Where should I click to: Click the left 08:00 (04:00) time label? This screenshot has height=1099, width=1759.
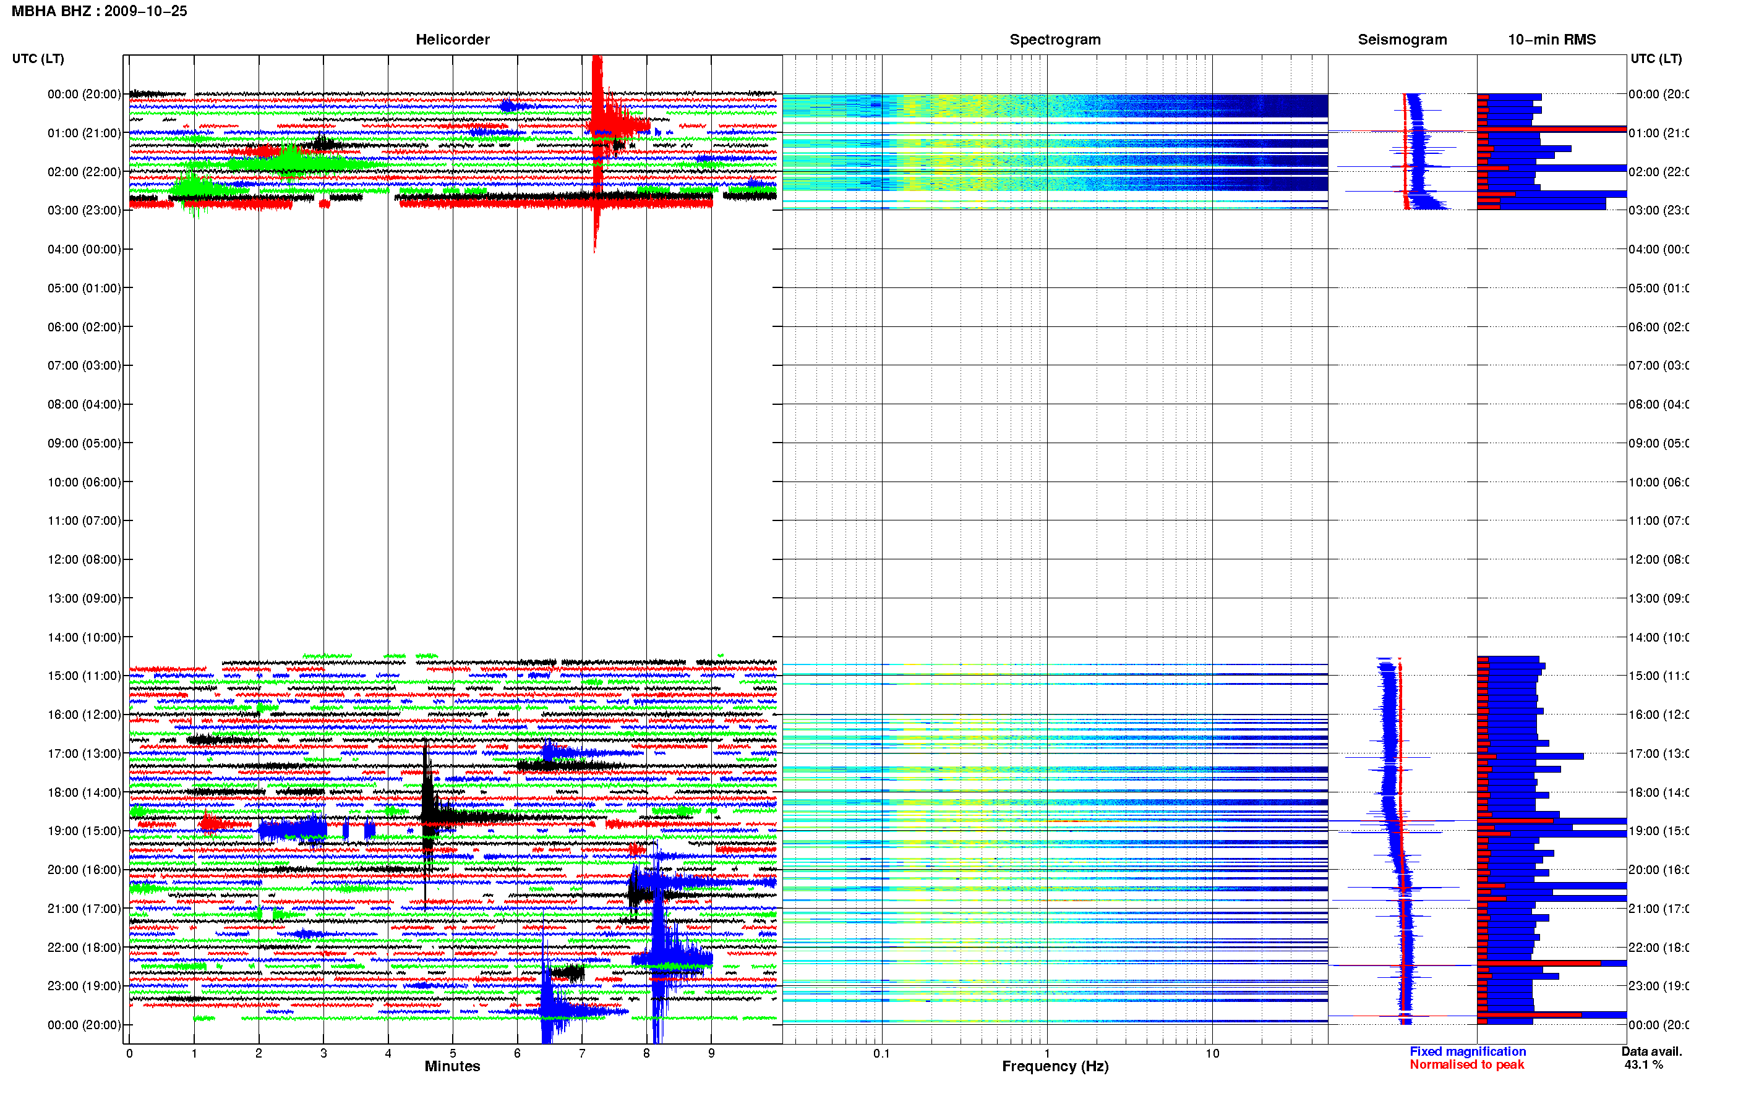click(84, 404)
